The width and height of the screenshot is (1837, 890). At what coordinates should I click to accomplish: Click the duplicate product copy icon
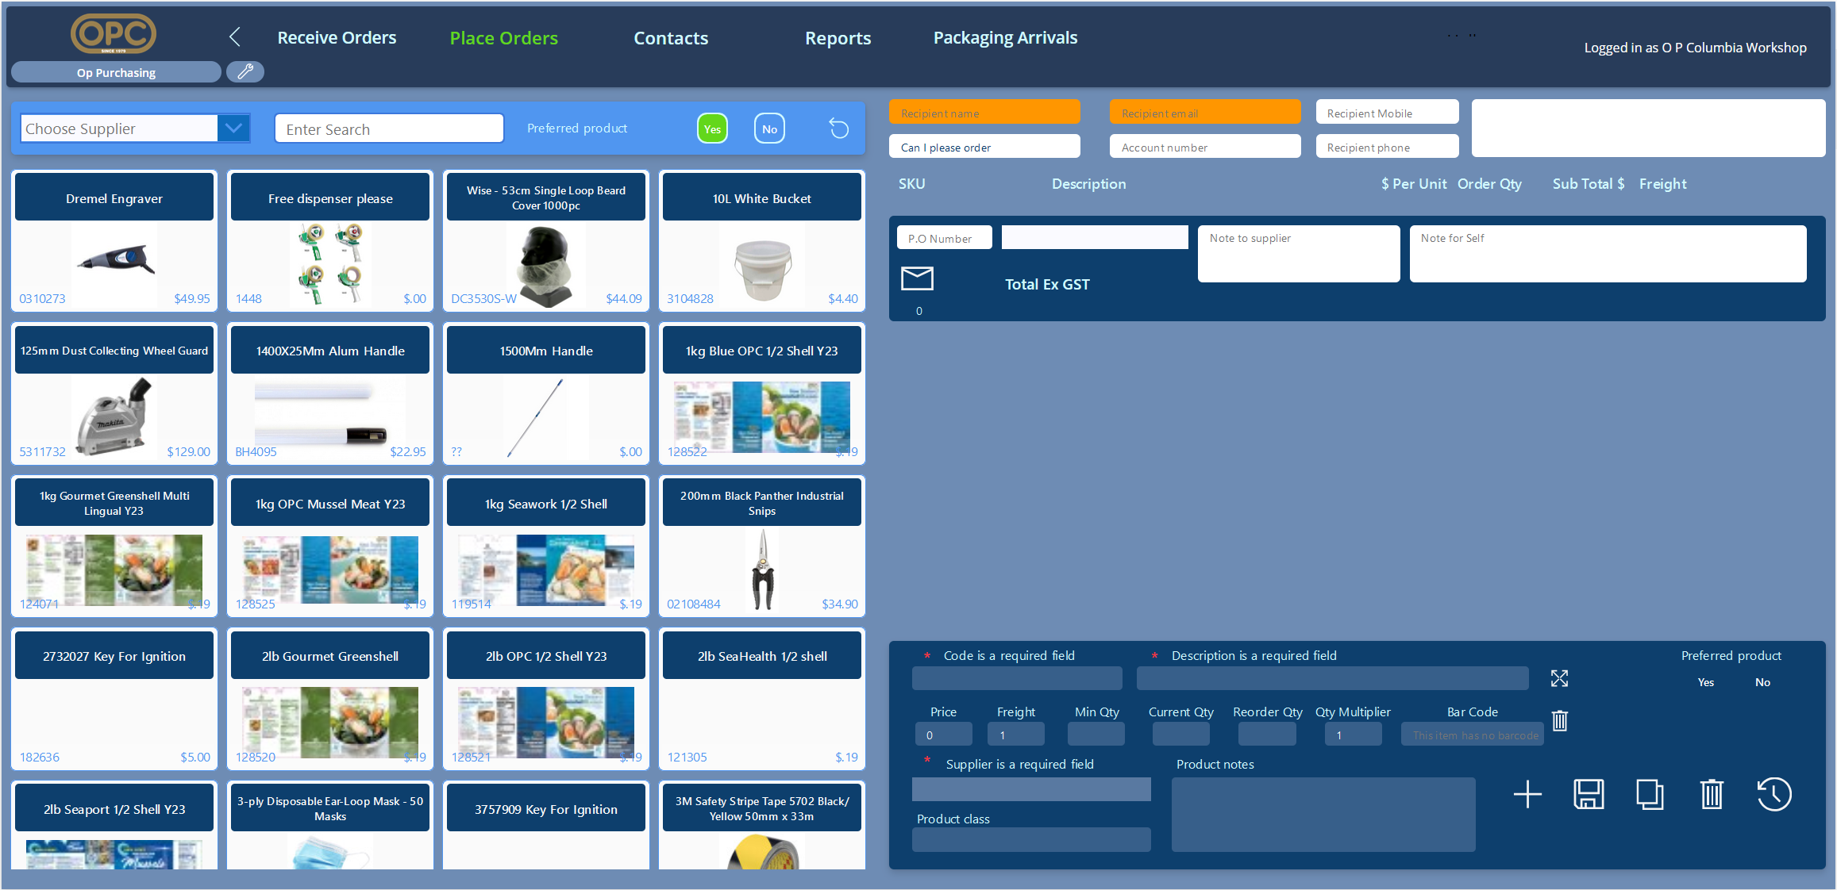coord(1650,794)
